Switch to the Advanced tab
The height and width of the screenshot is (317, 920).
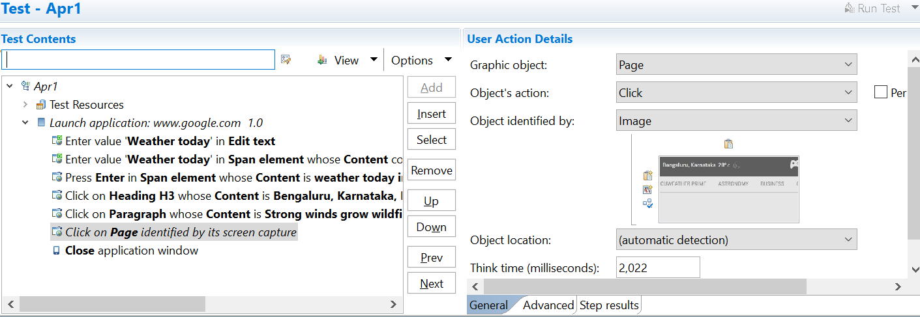(548, 305)
